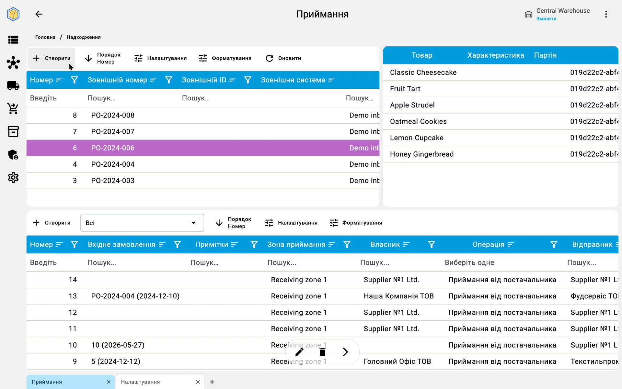Image resolution: width=622 pixels, height=389 pixels.
Task: Filter the Операція column
Action: tap(554, 245)
